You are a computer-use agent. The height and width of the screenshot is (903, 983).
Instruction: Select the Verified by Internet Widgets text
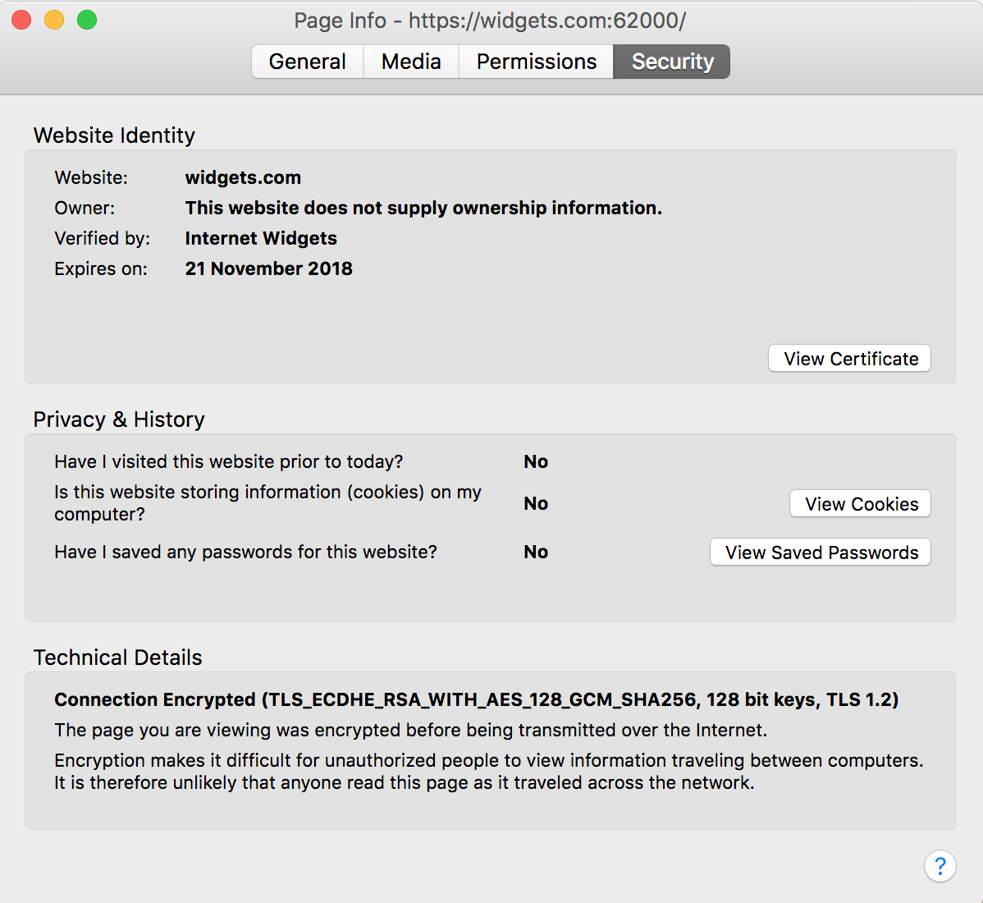coord(261,238)
